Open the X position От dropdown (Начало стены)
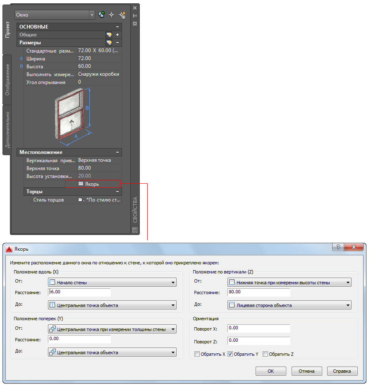Image resolution: width=371 pixels, height=386 pixels. pyautogui.click(x=112, y=282)
